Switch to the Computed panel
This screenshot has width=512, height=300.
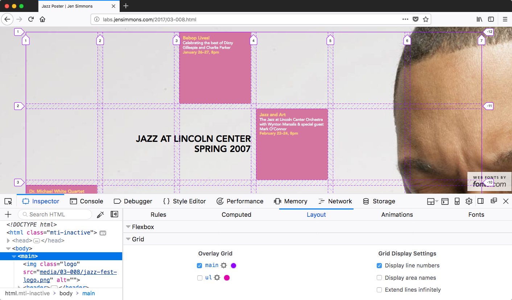(x=236, y=215)
